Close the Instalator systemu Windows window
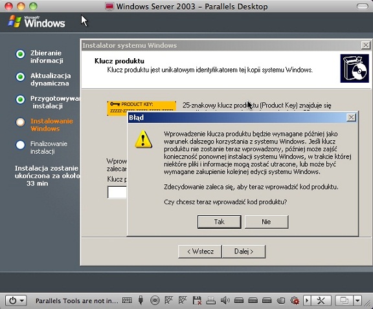The width and height of the screenshot is (373, 309). point(366,45)
